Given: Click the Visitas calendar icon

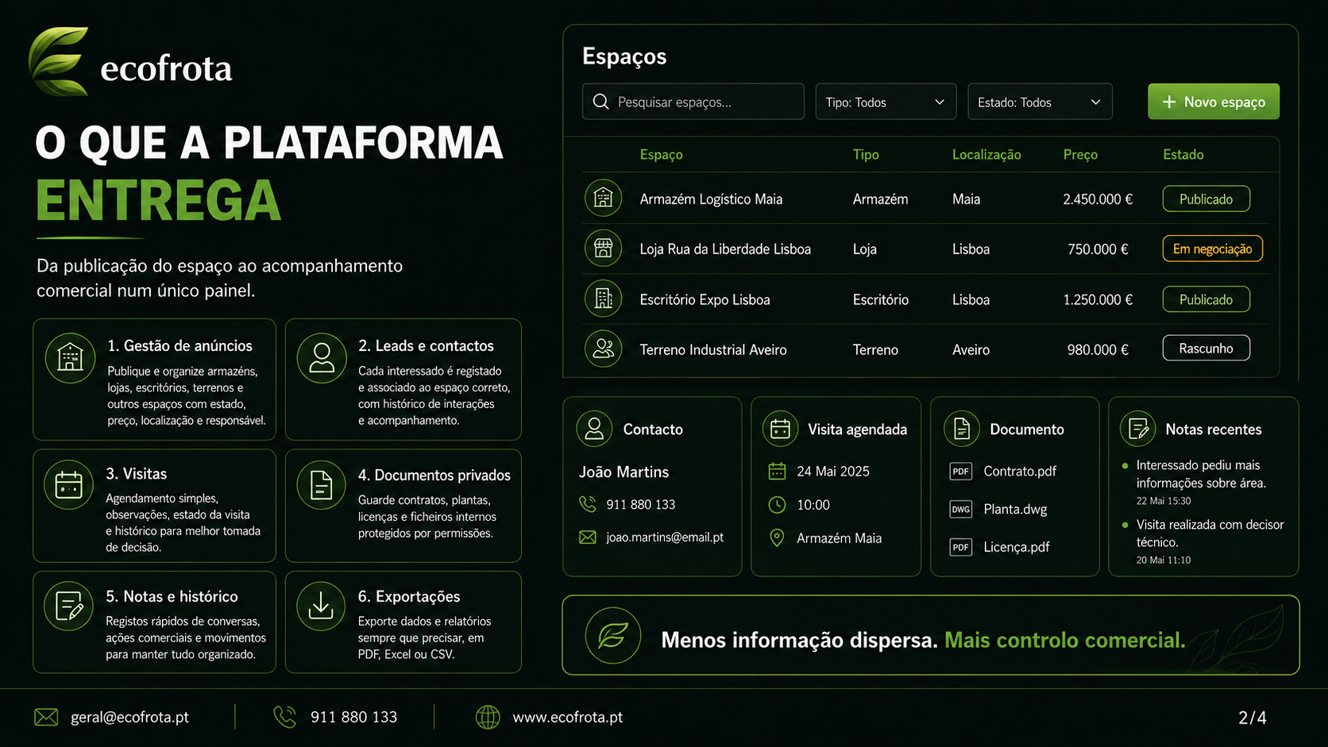Looking at the screenshot, I should (x=68, y=484).
